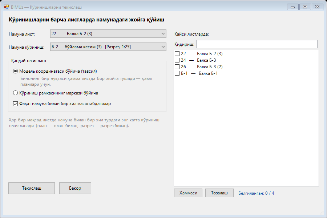Screen dimensions: 327x218
Task: Focus the Қидириш search field
Action: pos(257,44)
